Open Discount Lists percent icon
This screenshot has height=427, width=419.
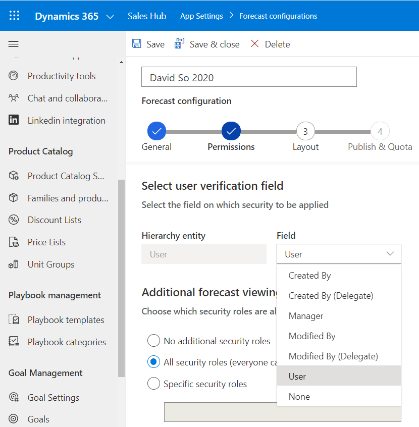click(x=14, y=220)
